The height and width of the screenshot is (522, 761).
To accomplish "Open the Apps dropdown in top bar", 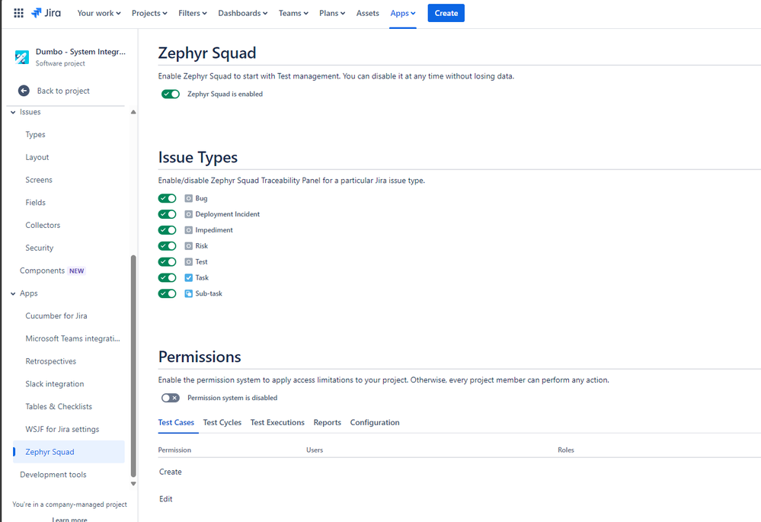I will pyautogui.click(x=403, y=13).
